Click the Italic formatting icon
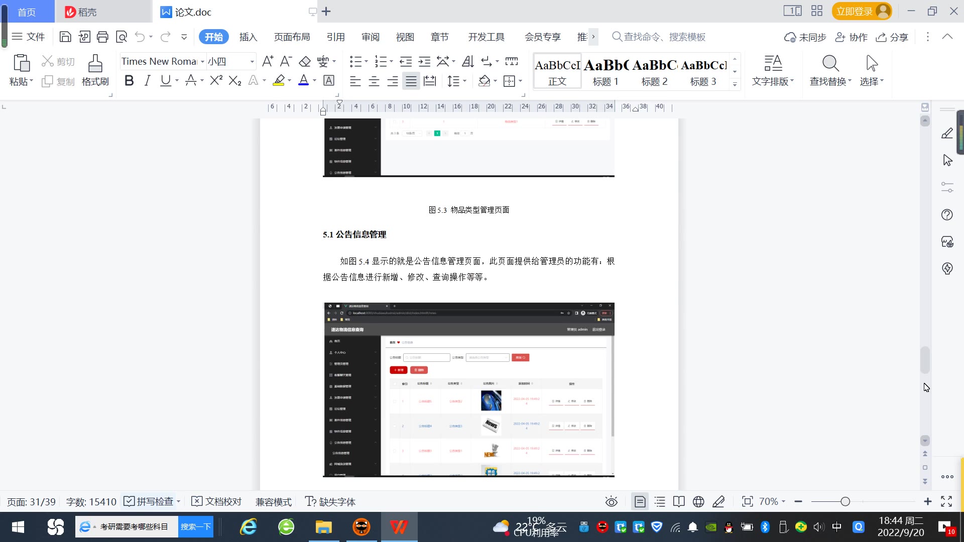 tap(147, 81)
